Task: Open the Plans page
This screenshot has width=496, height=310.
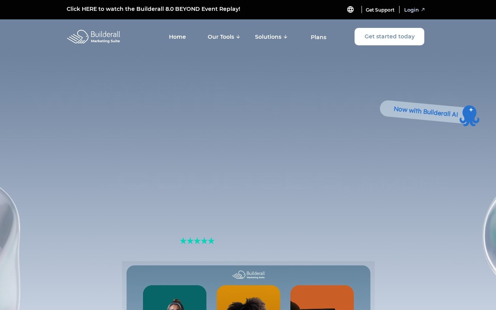Action: [x=319, y=37]
